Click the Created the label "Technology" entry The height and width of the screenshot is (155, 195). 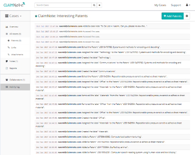click(x=112, y=58)
